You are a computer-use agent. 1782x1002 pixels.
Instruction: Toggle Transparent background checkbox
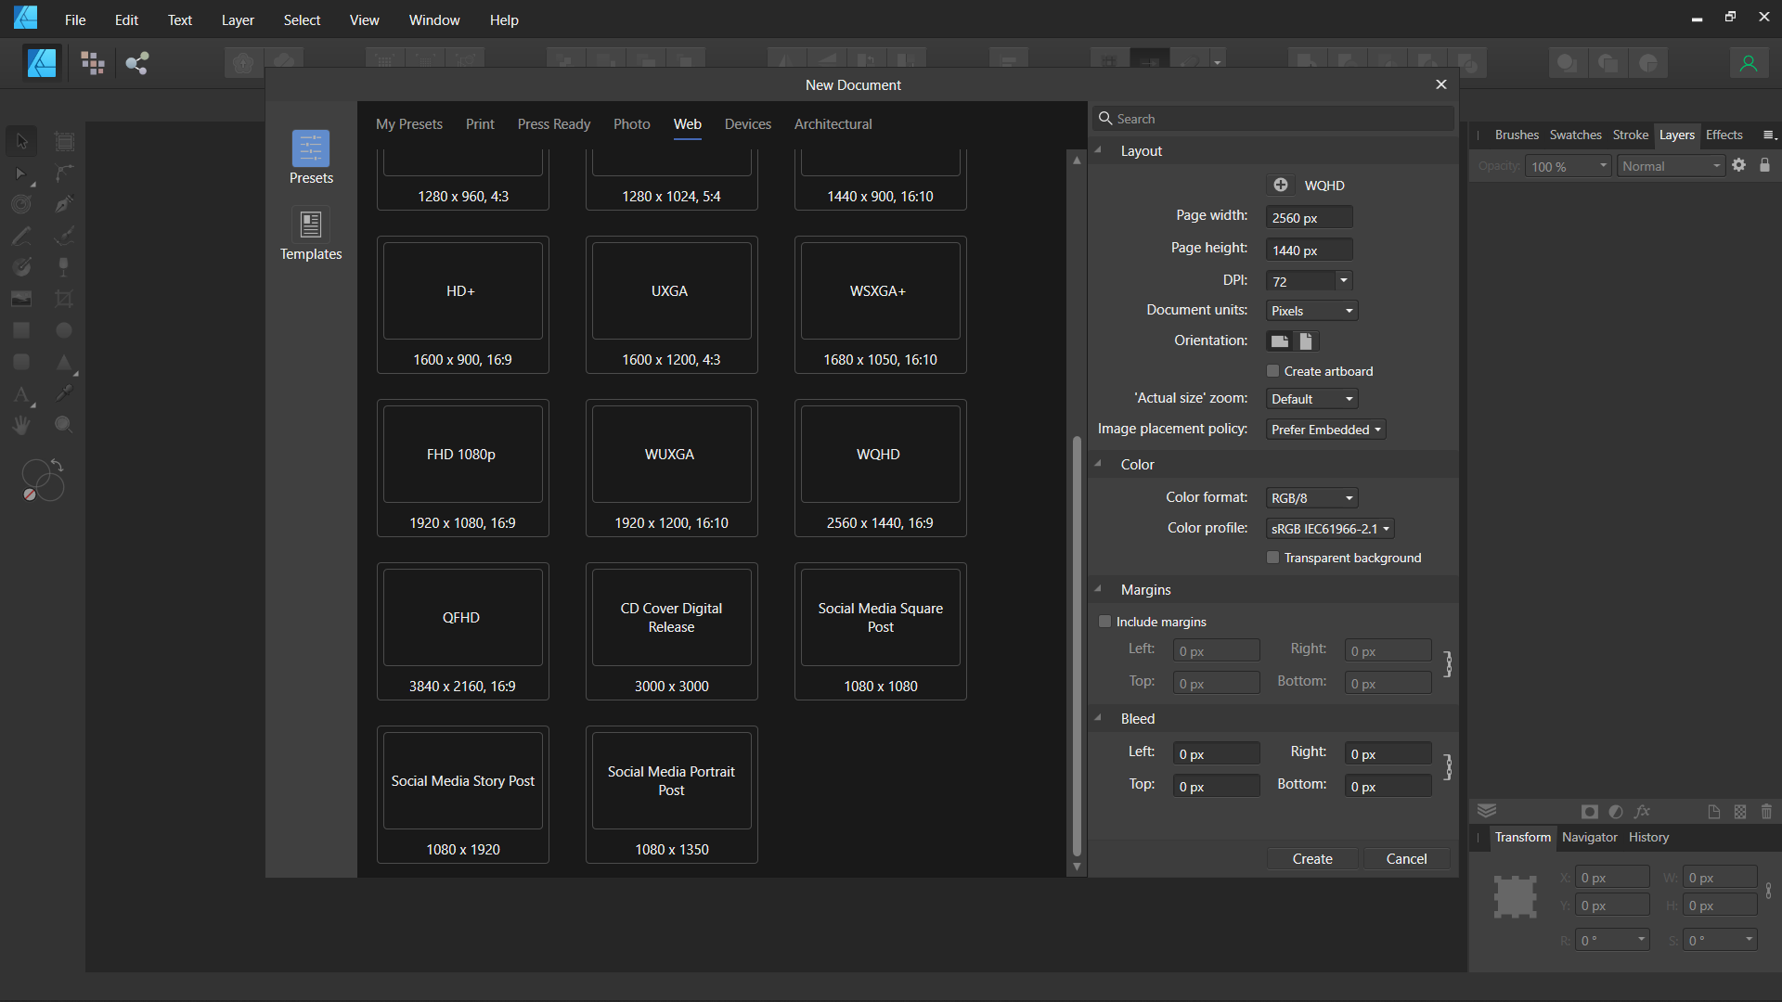pyautogui.click(x=1273, y=558)
